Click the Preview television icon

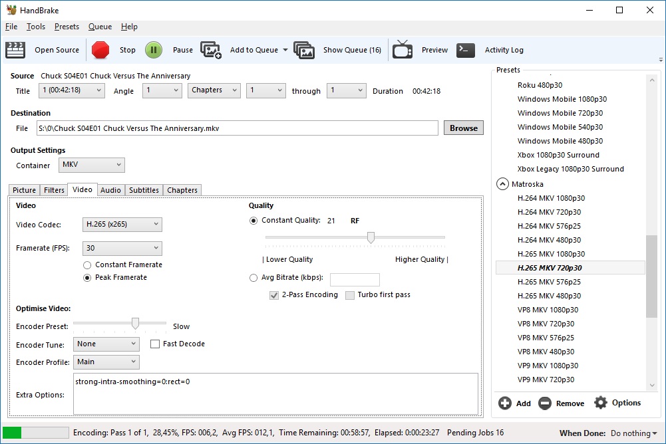point(403,50)
